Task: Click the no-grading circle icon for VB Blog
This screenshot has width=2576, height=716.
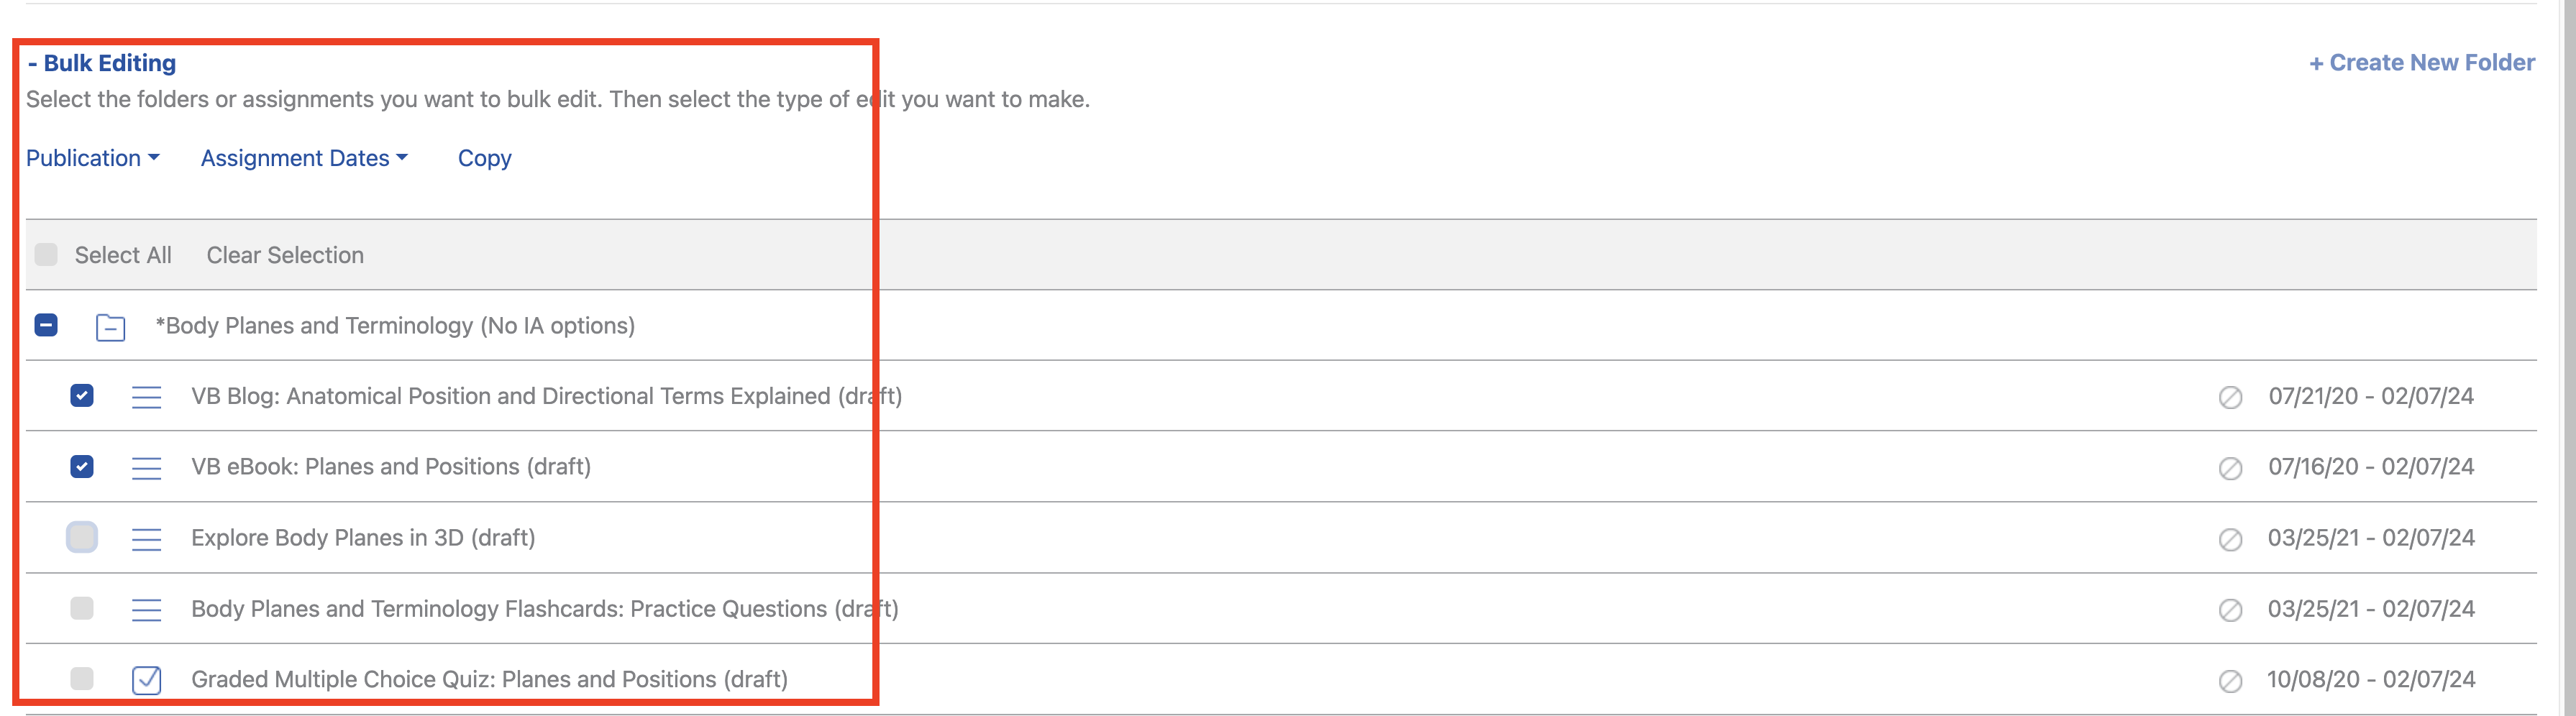Action: pos(2230,397)
